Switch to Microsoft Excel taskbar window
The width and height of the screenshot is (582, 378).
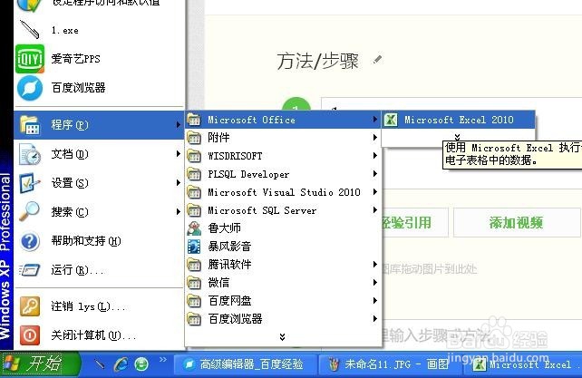pyautogui.click(x=523, y=364)
